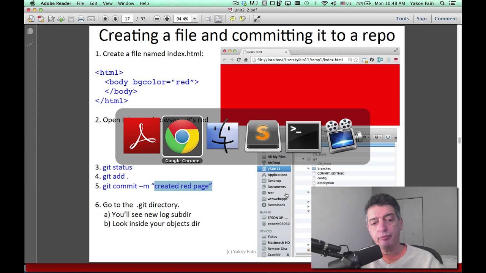Select Sublime Text in the app switcher
The width and height of the screenshot is (486, 273).
point(263,136)
